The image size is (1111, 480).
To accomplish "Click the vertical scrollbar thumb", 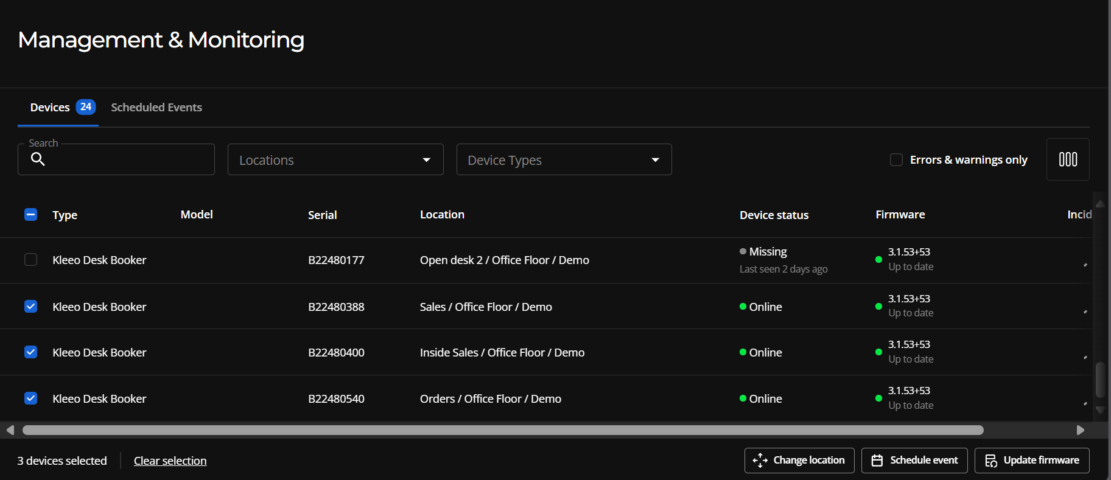I will (x=1100, y=380).
